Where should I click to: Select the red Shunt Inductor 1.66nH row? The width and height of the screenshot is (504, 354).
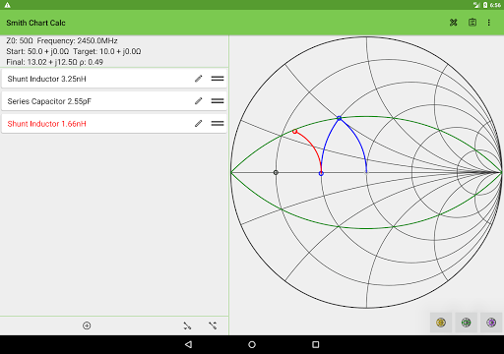(114, 124)
